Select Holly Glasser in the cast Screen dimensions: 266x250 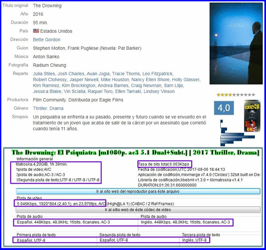click(x=186, y=80)
